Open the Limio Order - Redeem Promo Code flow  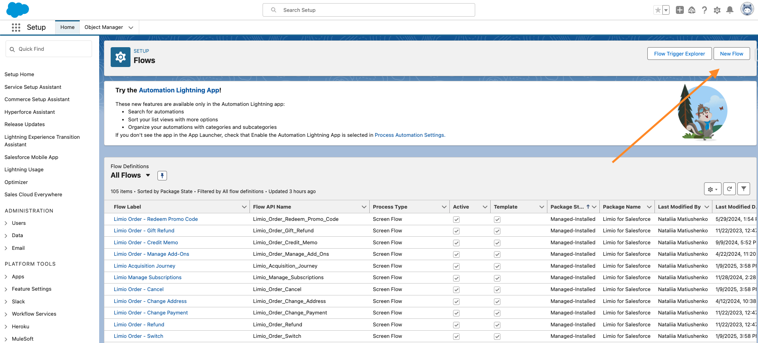[x=155, y=219]
